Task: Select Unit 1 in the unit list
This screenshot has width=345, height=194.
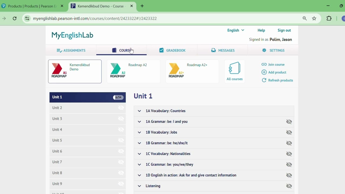Action: [88, 97]
